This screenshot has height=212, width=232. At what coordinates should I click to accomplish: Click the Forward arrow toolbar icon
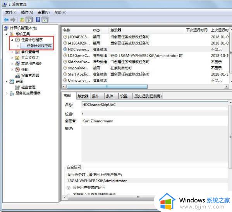pos(13,19)
